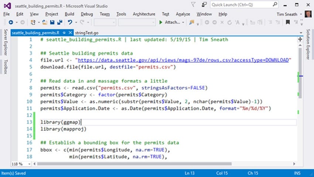Viewport: 314px width, 177px height.
Task: Click the stop X icon in toolbar
Action: tap(222, 22)
